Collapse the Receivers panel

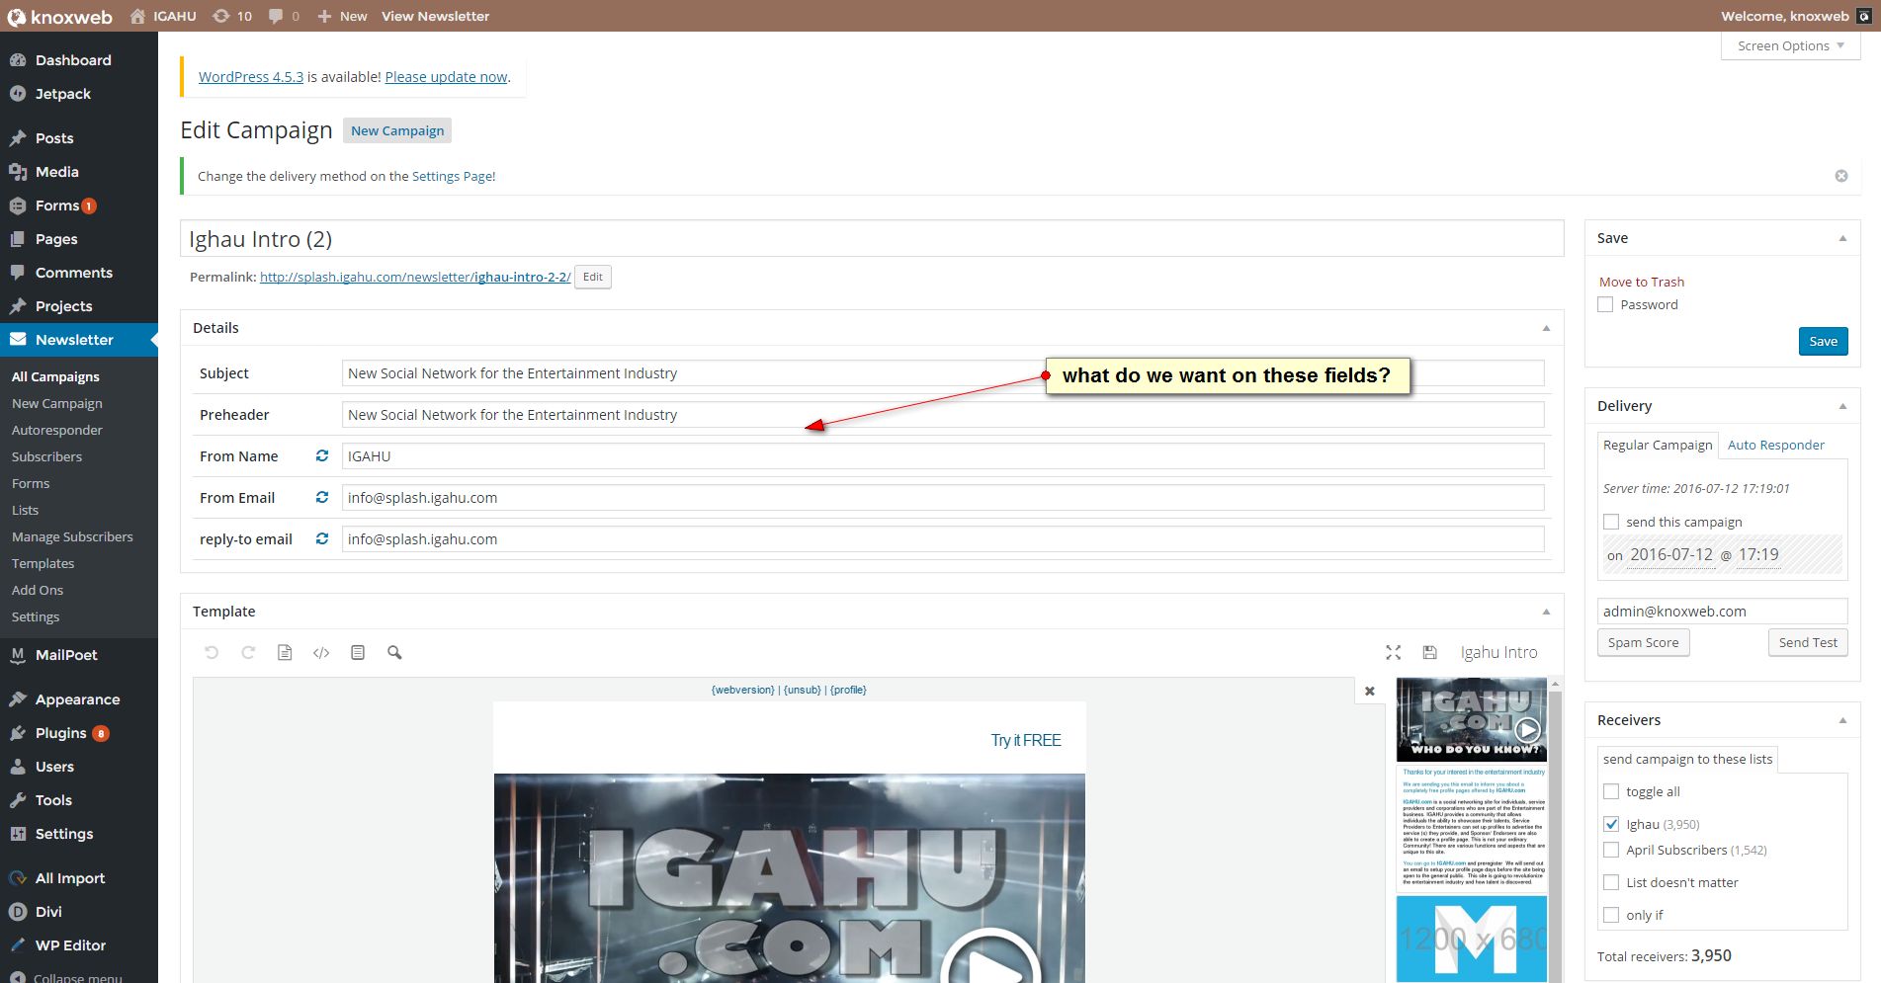[x=1842, y=720]
